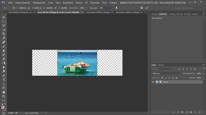The width and height of the screenshot is (206, 115).
Task: Open the Properties panel menu
Action: (x=203, y=14)
